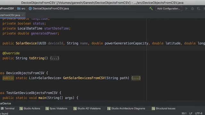
Task: Click the arDevice breadcrumb in editor footer
Action: coord(5,103)
